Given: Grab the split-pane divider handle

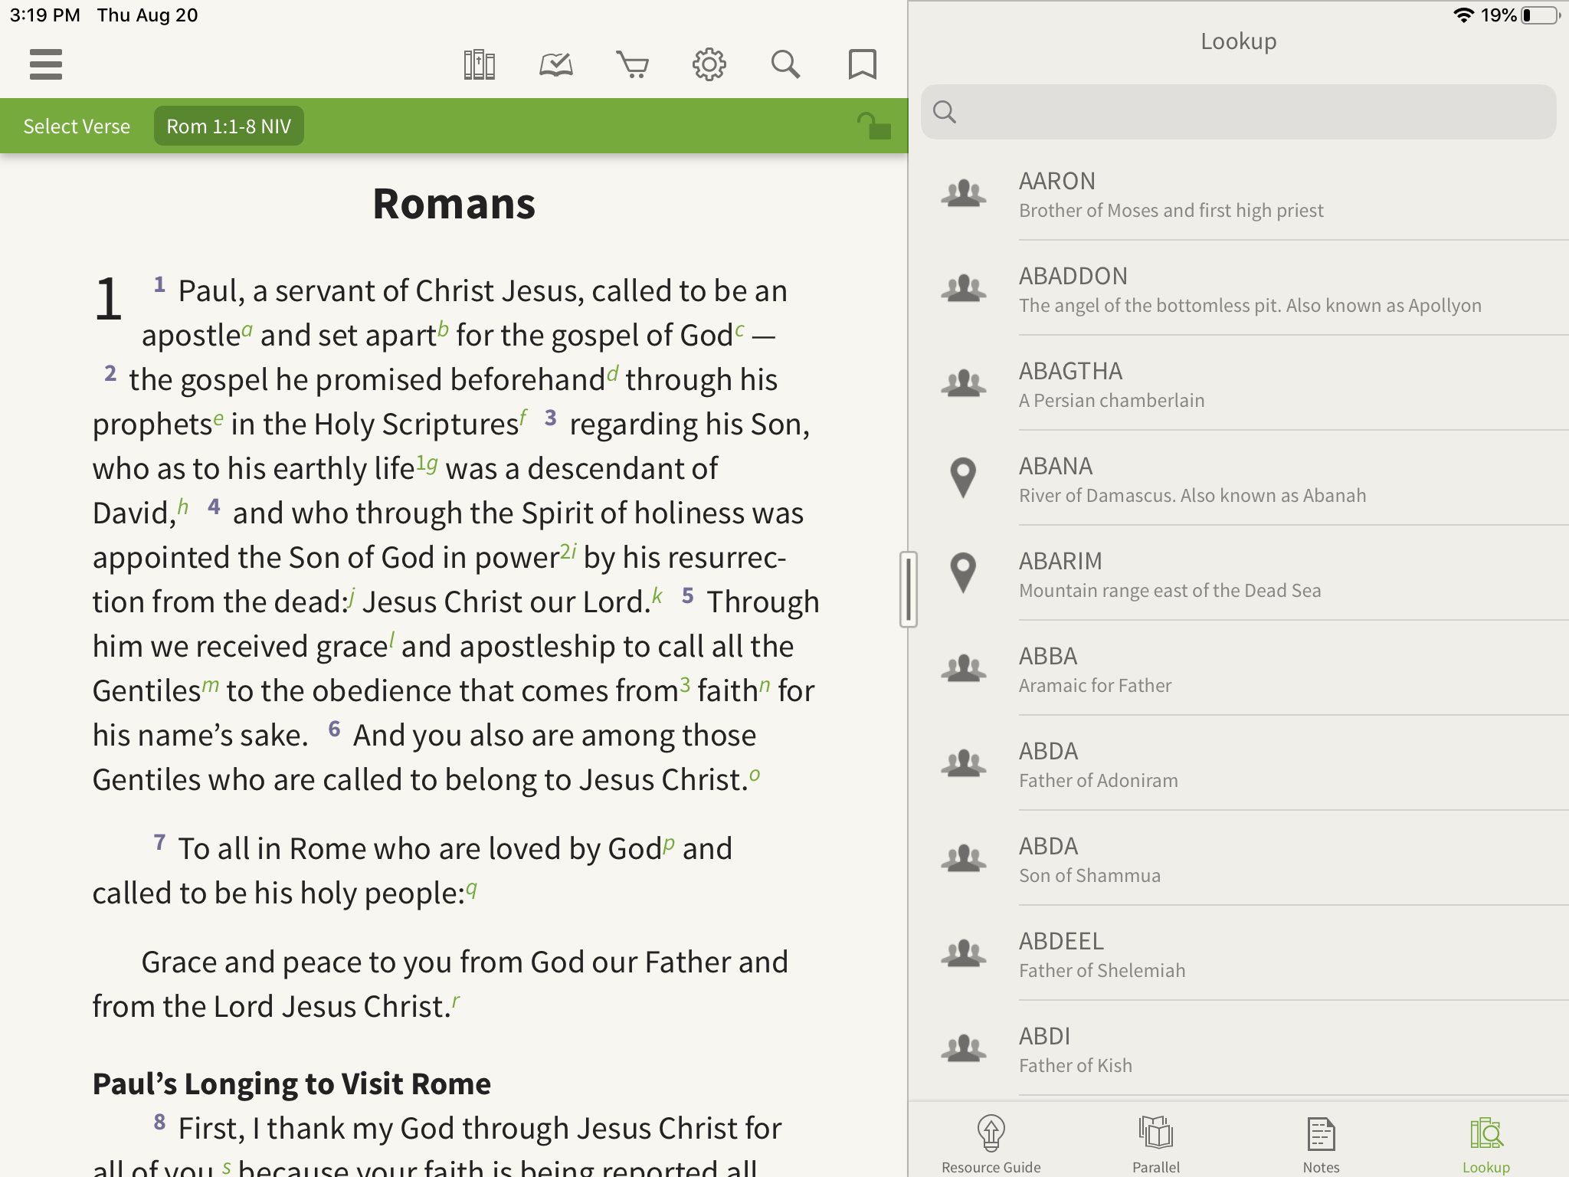Looking at the screenshot, I should [x=909, y=589].
